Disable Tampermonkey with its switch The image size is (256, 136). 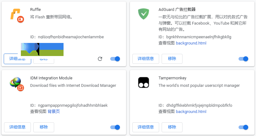tap(244, 127)
